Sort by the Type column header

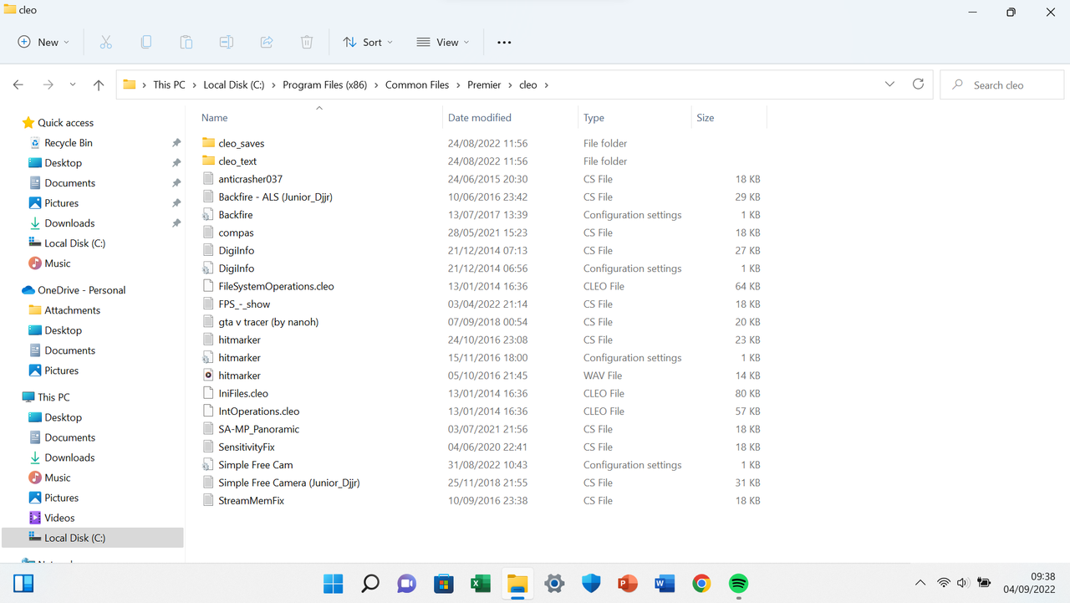594,118
